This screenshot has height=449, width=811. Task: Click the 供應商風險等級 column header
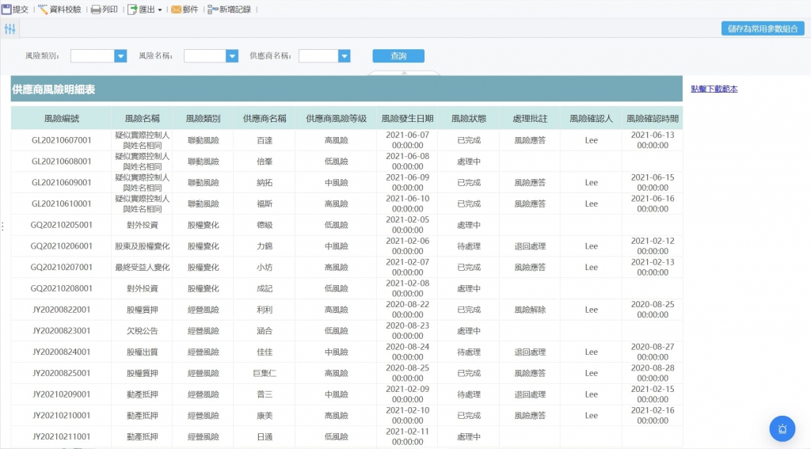pyautogui.click(x=336, y=119)
